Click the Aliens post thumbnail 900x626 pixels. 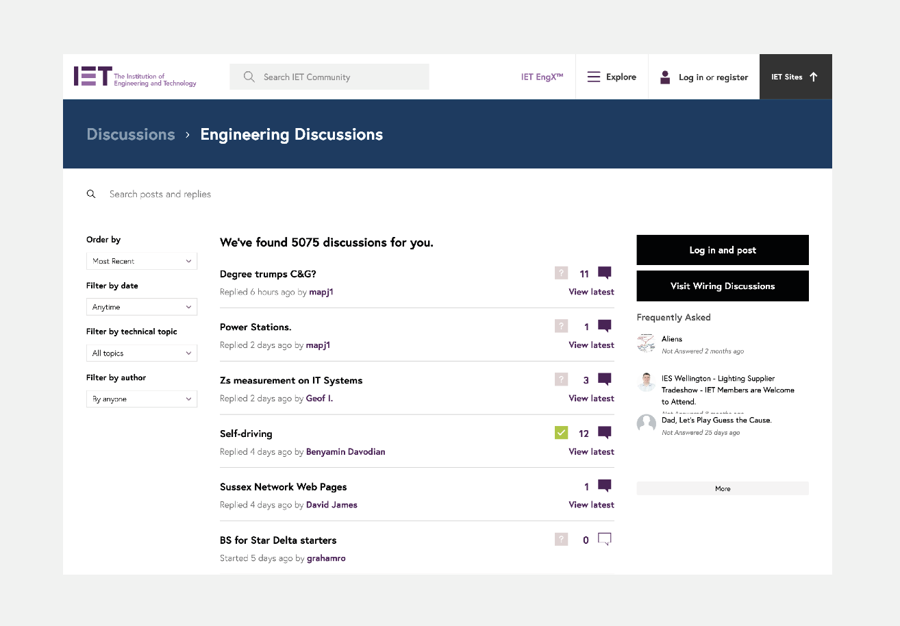coord(646,343)
